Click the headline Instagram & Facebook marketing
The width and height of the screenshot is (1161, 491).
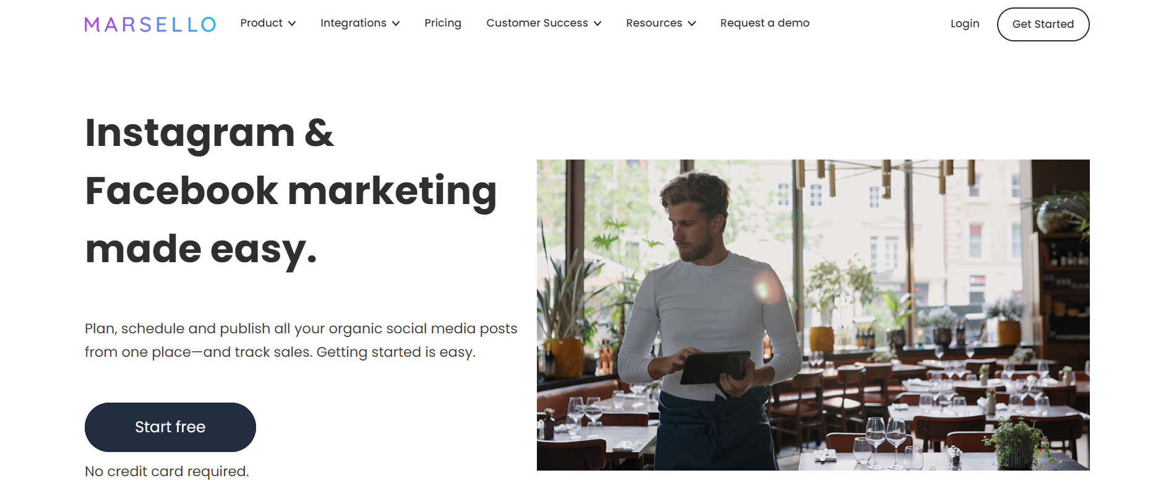click(291, 189)
